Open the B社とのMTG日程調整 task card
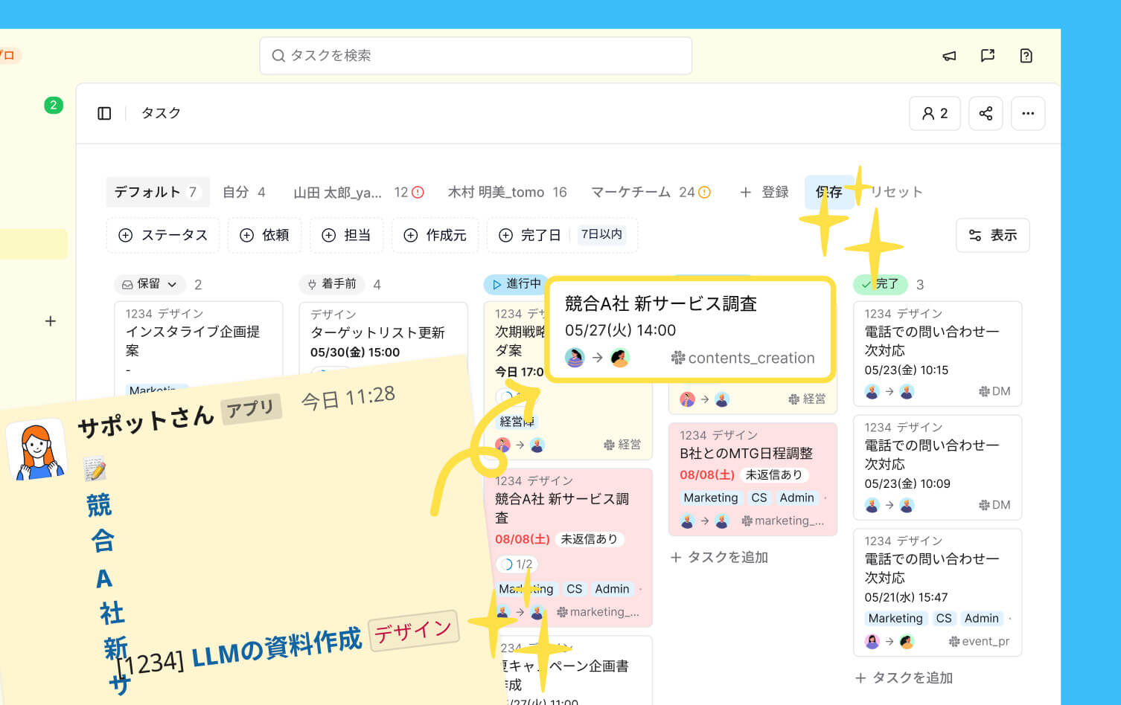This screenshot has height=705, width=1121. [753, 479]
